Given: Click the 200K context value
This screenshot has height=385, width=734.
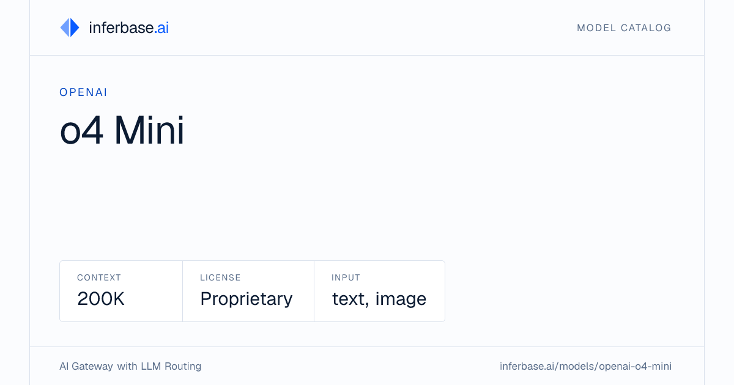Looking at the screenshot, I should [x=101, y=299].
